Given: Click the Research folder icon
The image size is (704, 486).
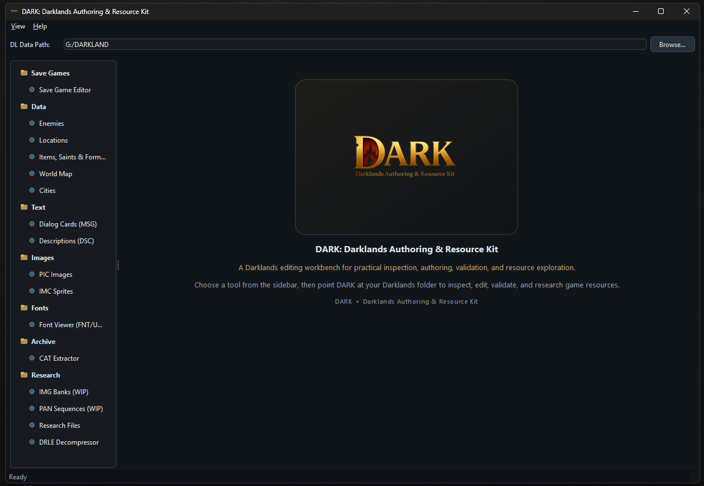Looking at the screenshot, I should 24,375.
